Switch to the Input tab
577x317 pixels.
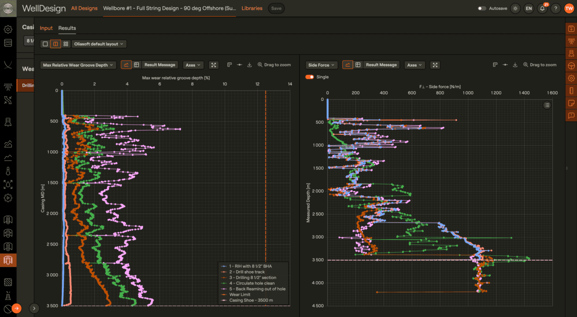point(46,28)
